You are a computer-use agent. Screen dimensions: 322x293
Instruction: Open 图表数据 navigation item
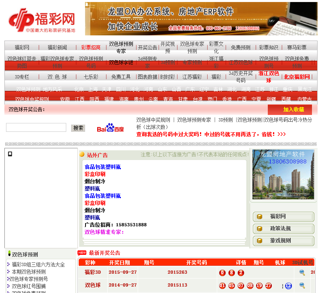click(x=147, y=77)
